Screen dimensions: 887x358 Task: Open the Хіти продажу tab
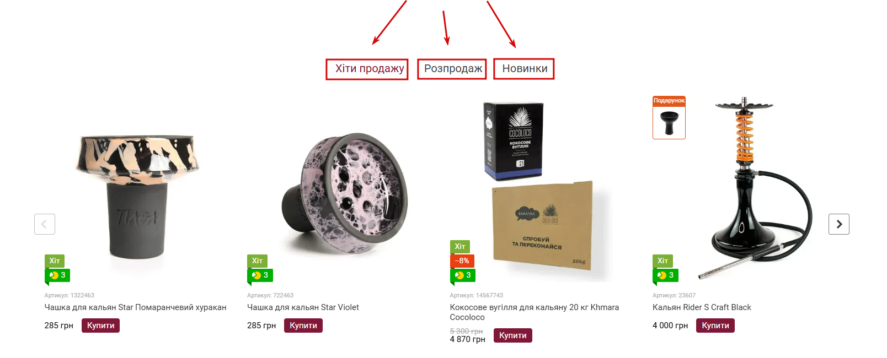click(x=370, y=69)
